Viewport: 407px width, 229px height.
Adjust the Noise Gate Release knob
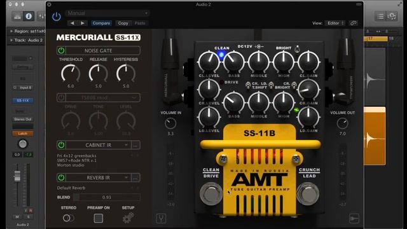[x=98, y=73]
